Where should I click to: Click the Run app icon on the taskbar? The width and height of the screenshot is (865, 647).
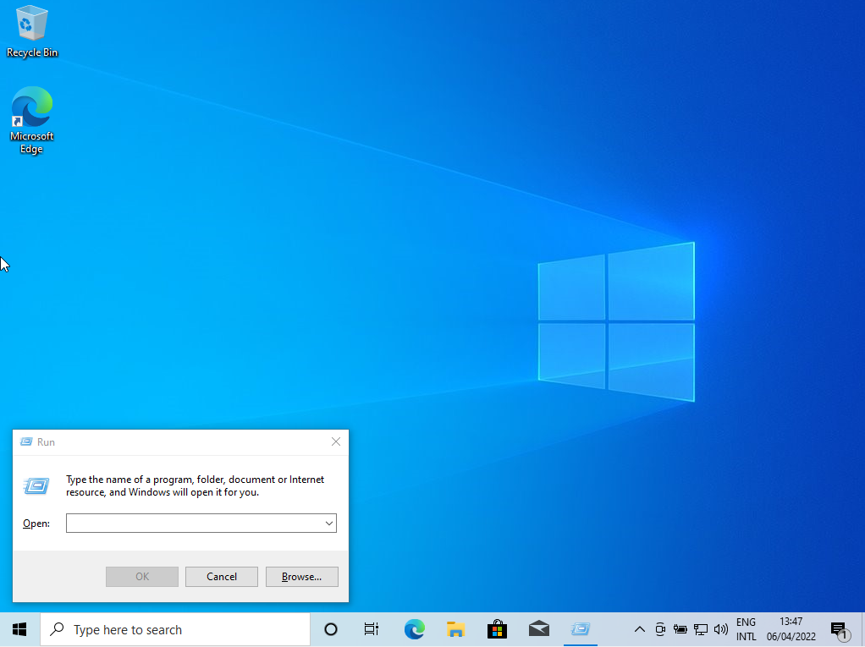click(581, 629)
